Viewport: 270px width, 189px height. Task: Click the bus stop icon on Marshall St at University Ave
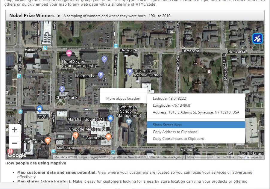click(113, 152)
